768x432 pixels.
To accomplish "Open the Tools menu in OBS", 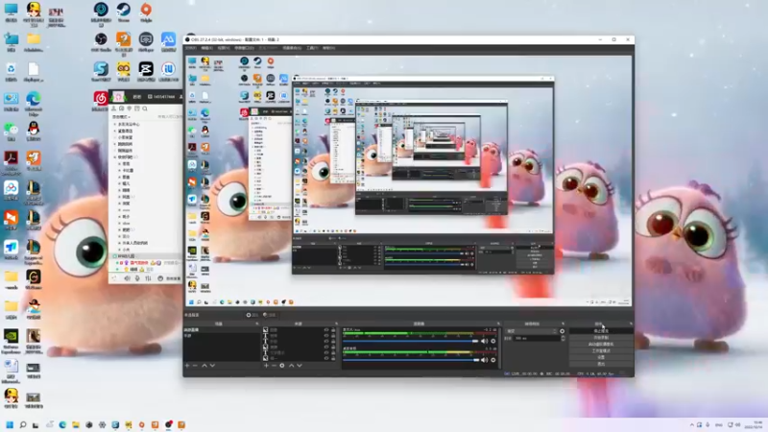I will coord(313,48).
